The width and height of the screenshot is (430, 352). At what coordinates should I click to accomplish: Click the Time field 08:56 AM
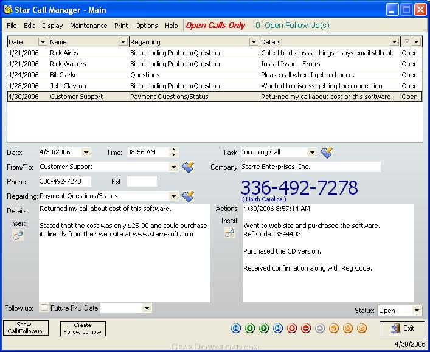click(x=148, y=152)
